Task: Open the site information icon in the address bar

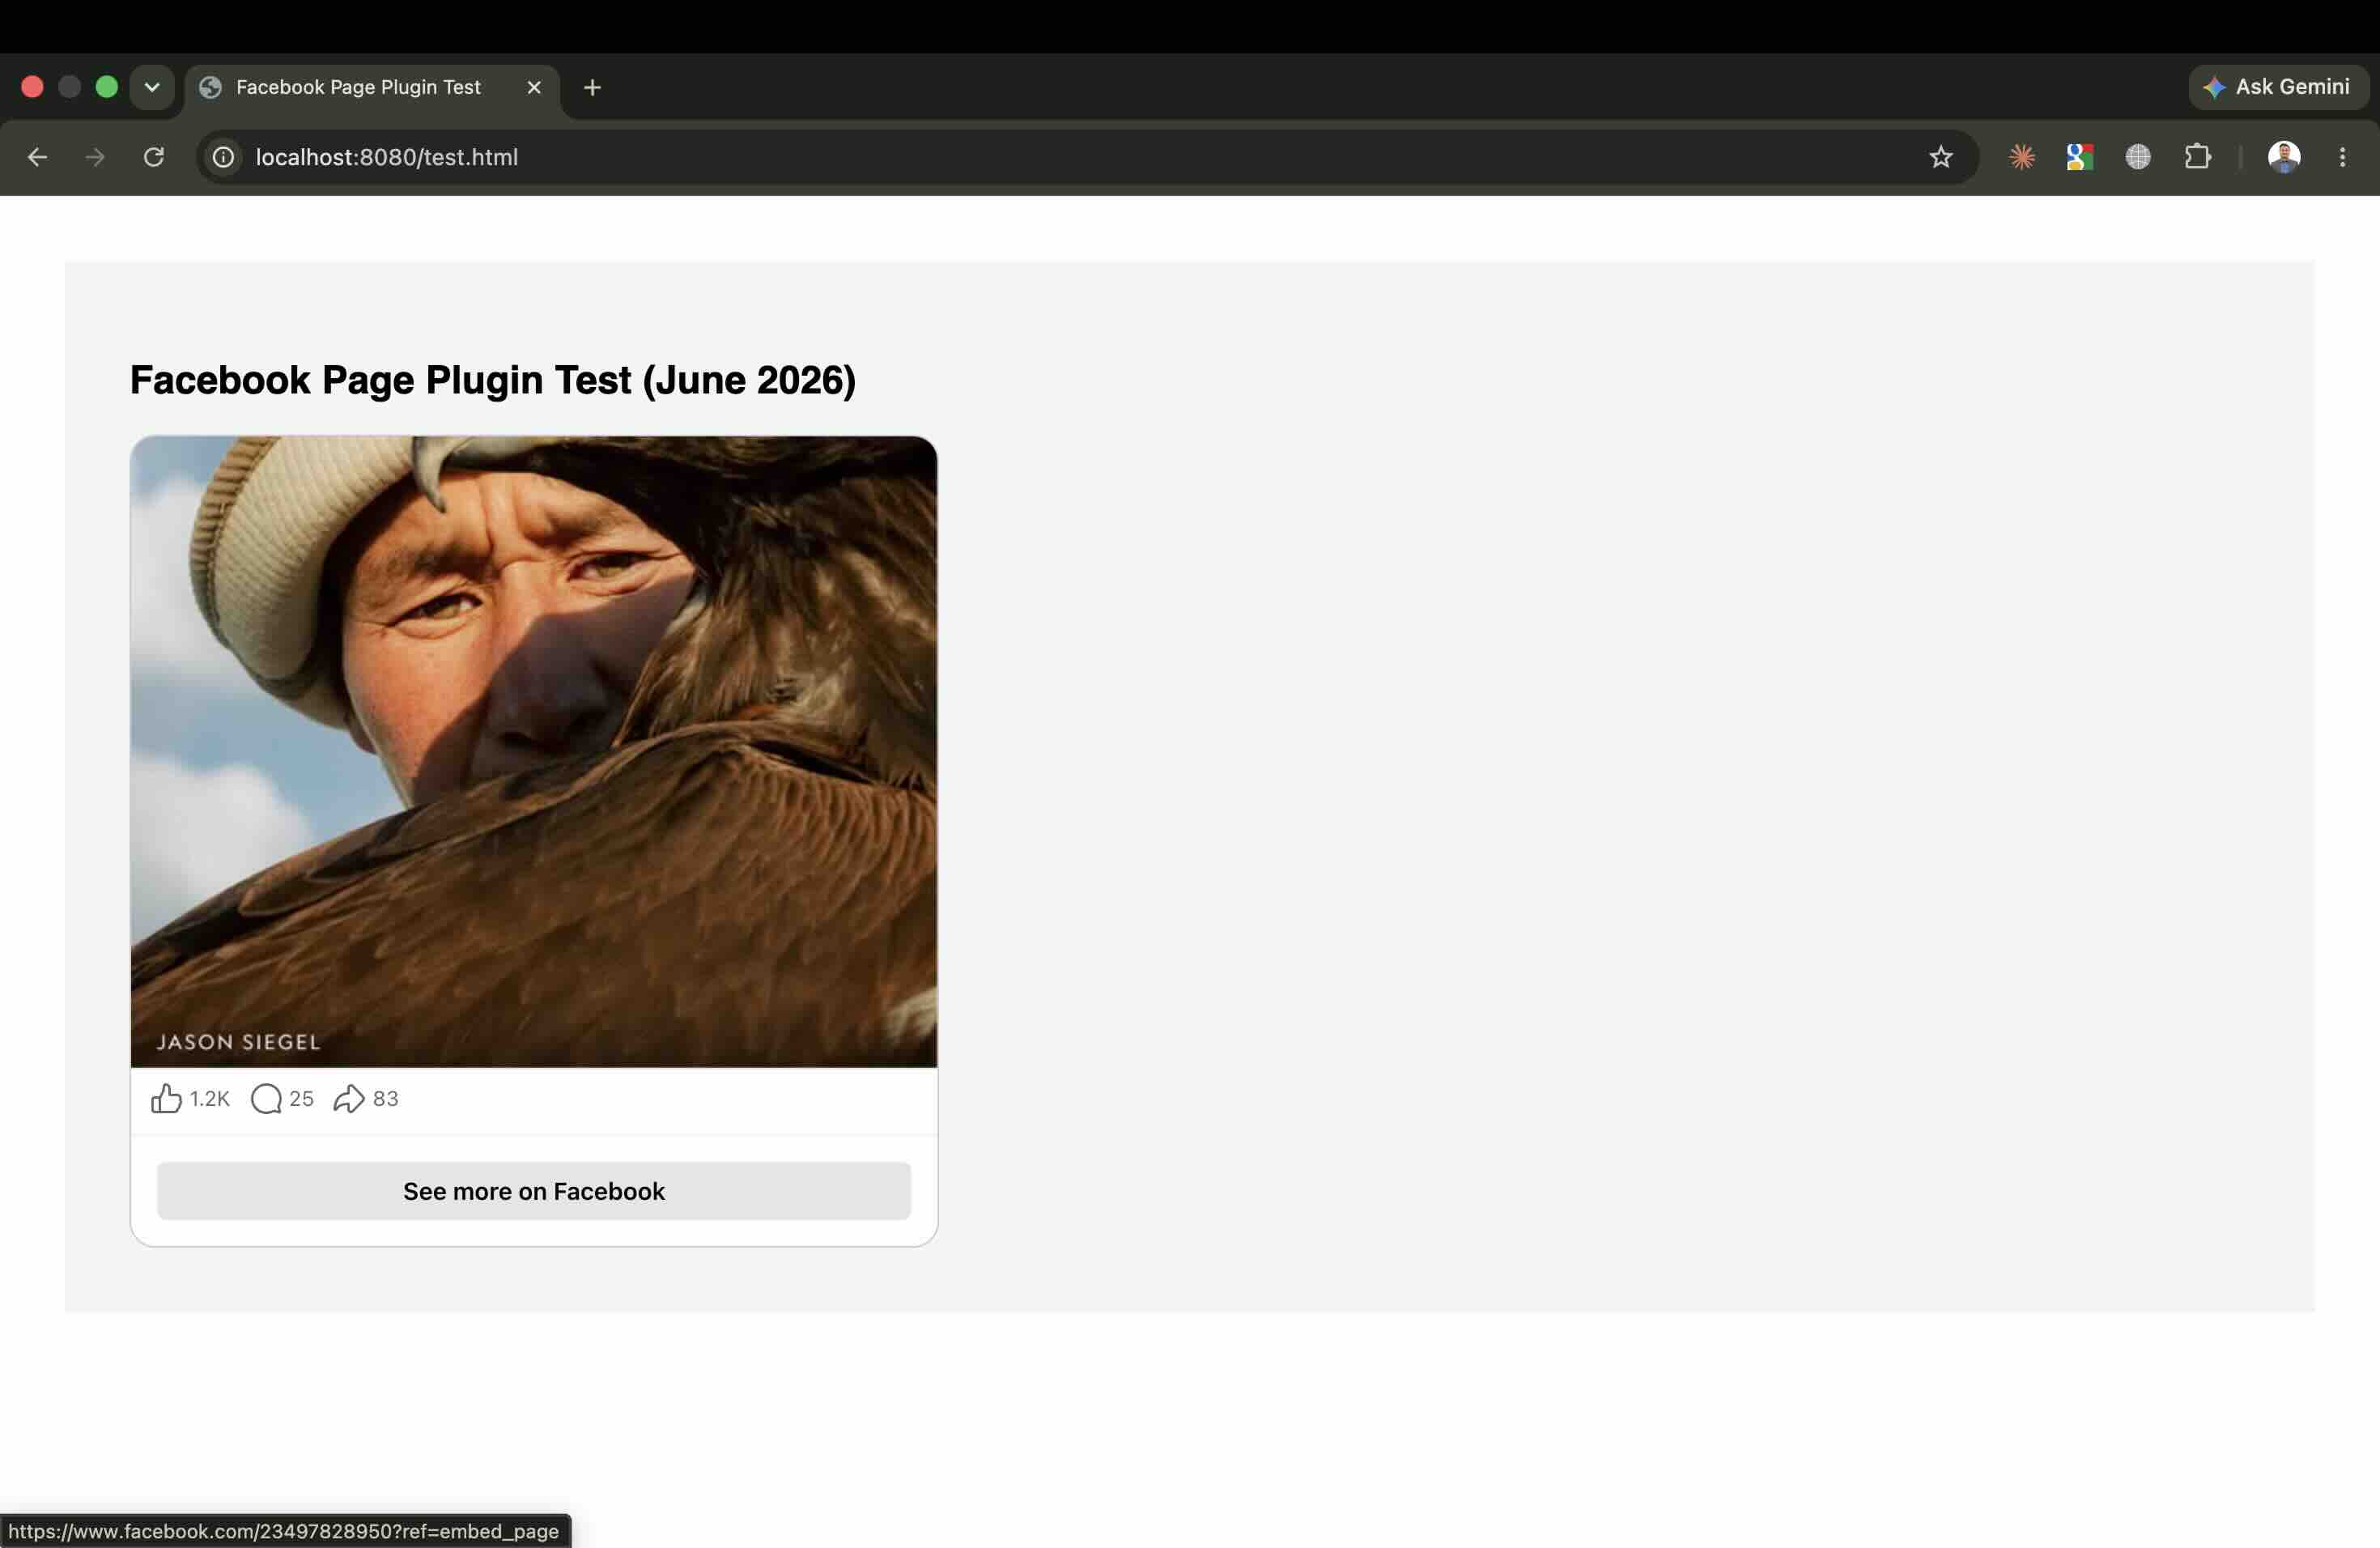Action: (x=224, y=157)
